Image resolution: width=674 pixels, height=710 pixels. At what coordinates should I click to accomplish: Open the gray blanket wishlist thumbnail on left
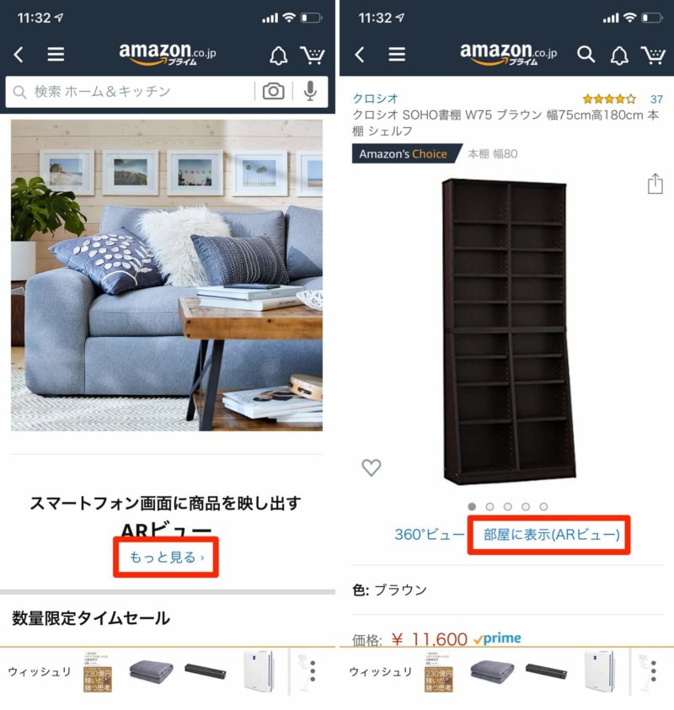tap(152, 671)
